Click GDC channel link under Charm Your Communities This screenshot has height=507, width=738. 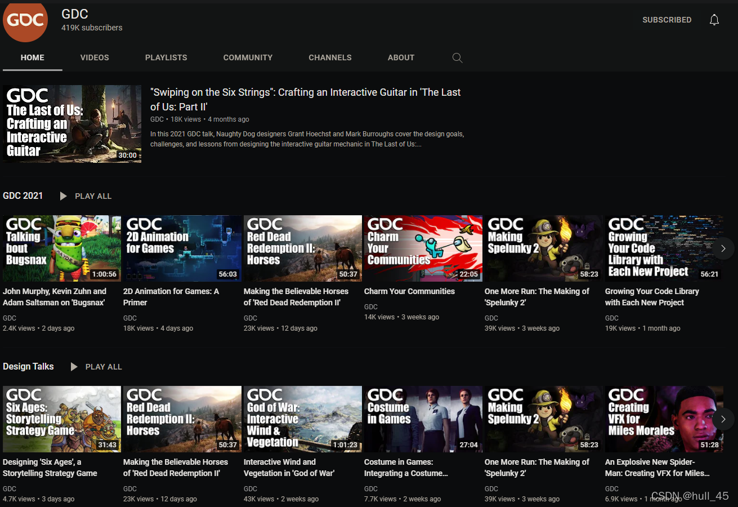(x=371, y=307)
